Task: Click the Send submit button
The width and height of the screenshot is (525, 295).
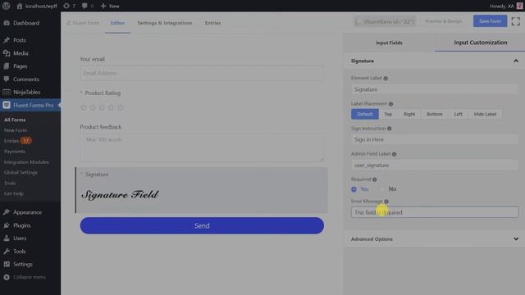Action: [x=202, y=226]
